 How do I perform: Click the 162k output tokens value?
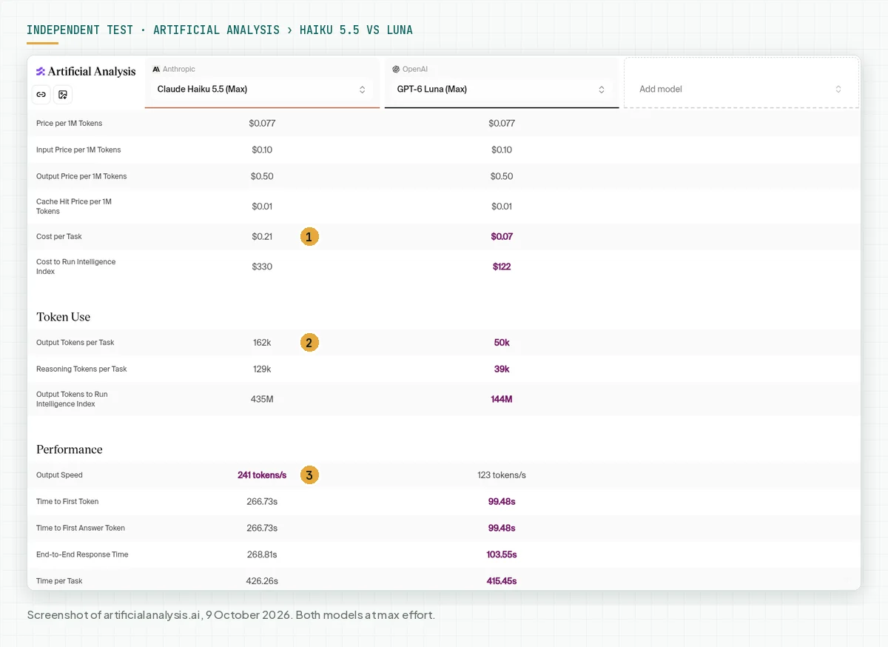(x=262, y=343)
